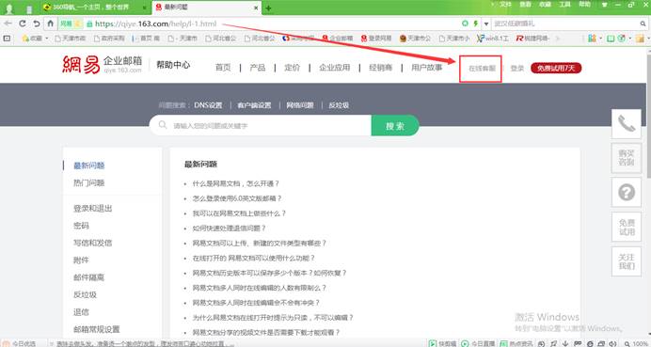The image size is (651, 347).
Task: Open the address bar dropdown arrow
Action: click(485, 24)
